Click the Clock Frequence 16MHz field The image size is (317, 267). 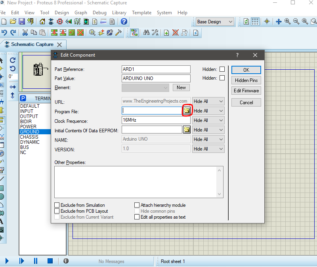click(156, 120)
